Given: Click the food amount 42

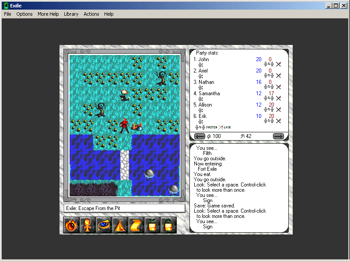Looking at the screenshot, I should [x=248, y=136].
